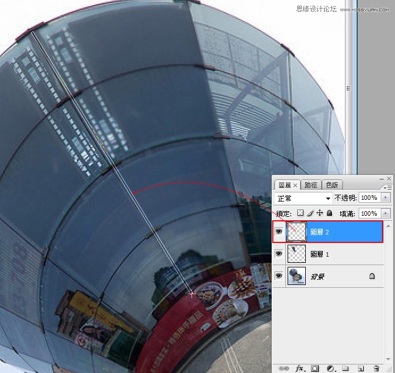
Task: Toggle the lock all padlock icon
Action: pos(329,213)
